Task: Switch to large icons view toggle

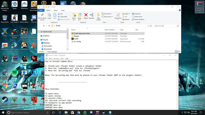Action: [x=179, y=52]
